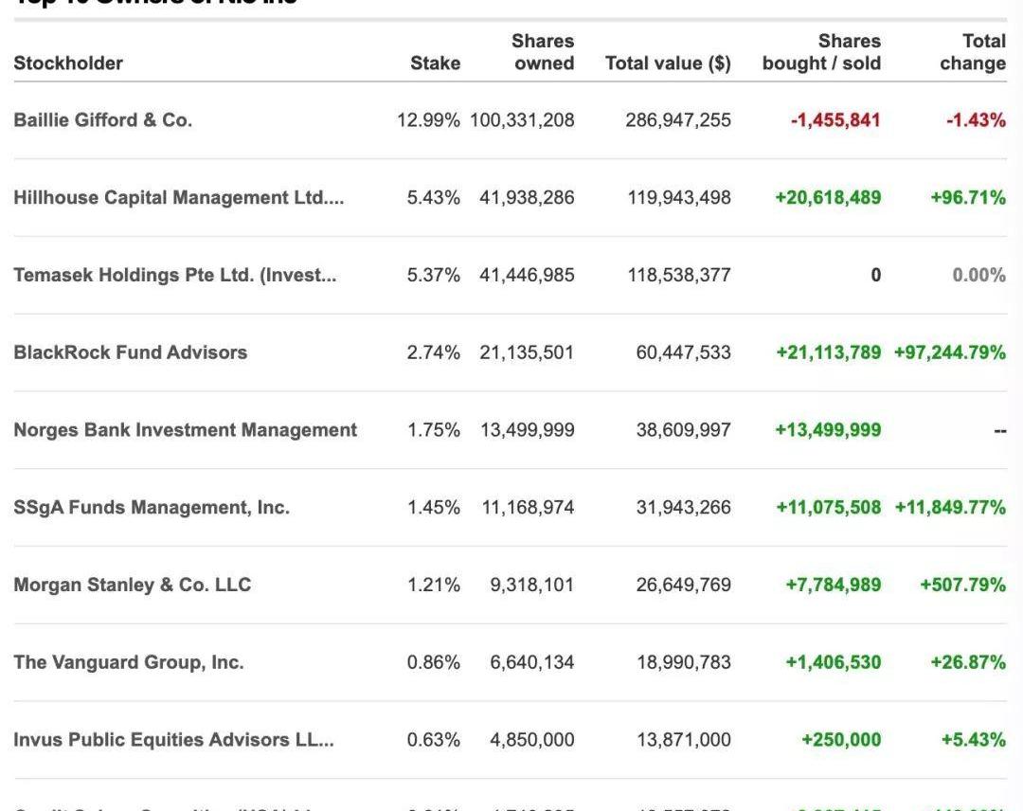
Task: Select Temasek total change 0.00%
Action: 979,275
